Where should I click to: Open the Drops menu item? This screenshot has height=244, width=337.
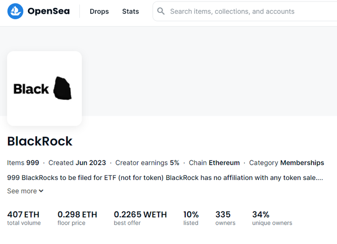pos(99,11)
